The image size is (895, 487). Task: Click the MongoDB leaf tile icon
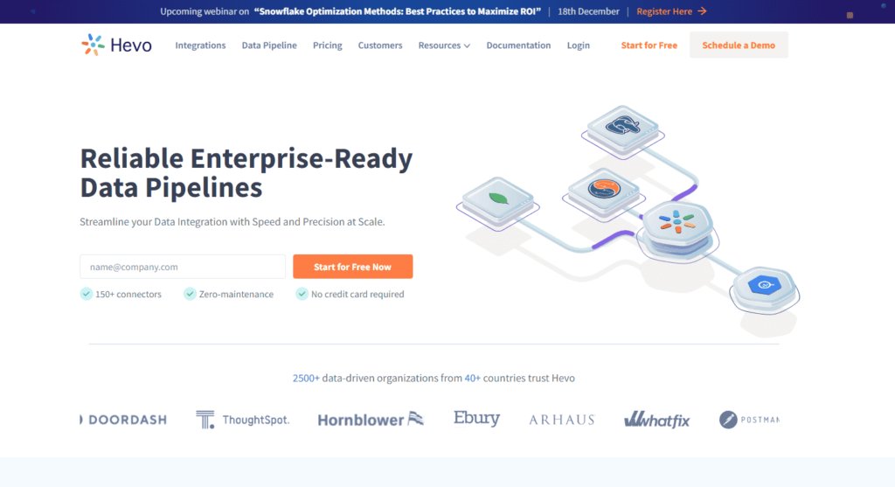click(x=498, y=198)
